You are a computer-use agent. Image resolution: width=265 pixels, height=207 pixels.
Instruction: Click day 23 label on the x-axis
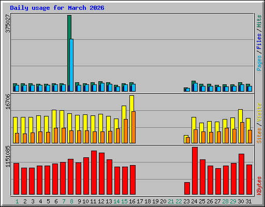click(186, 201)
